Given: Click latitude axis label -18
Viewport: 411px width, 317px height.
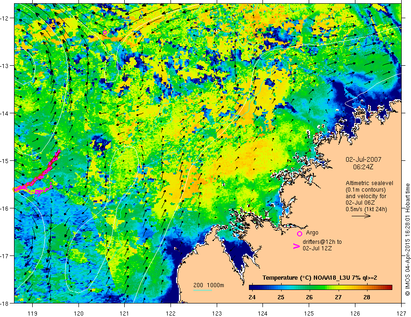Looking at the screenshot, I should point(5,303).
